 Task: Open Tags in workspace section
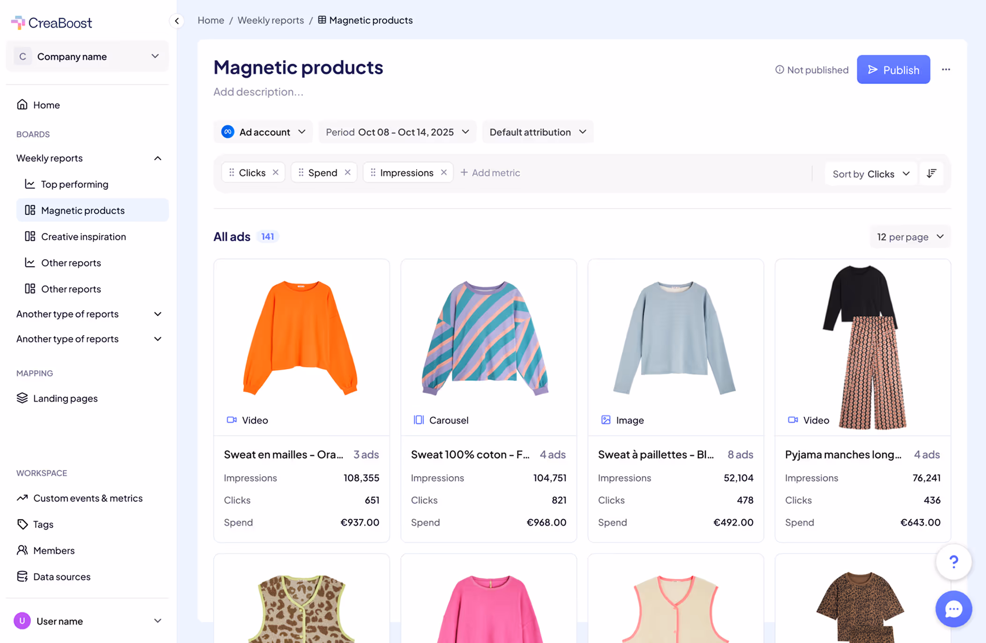43,524
